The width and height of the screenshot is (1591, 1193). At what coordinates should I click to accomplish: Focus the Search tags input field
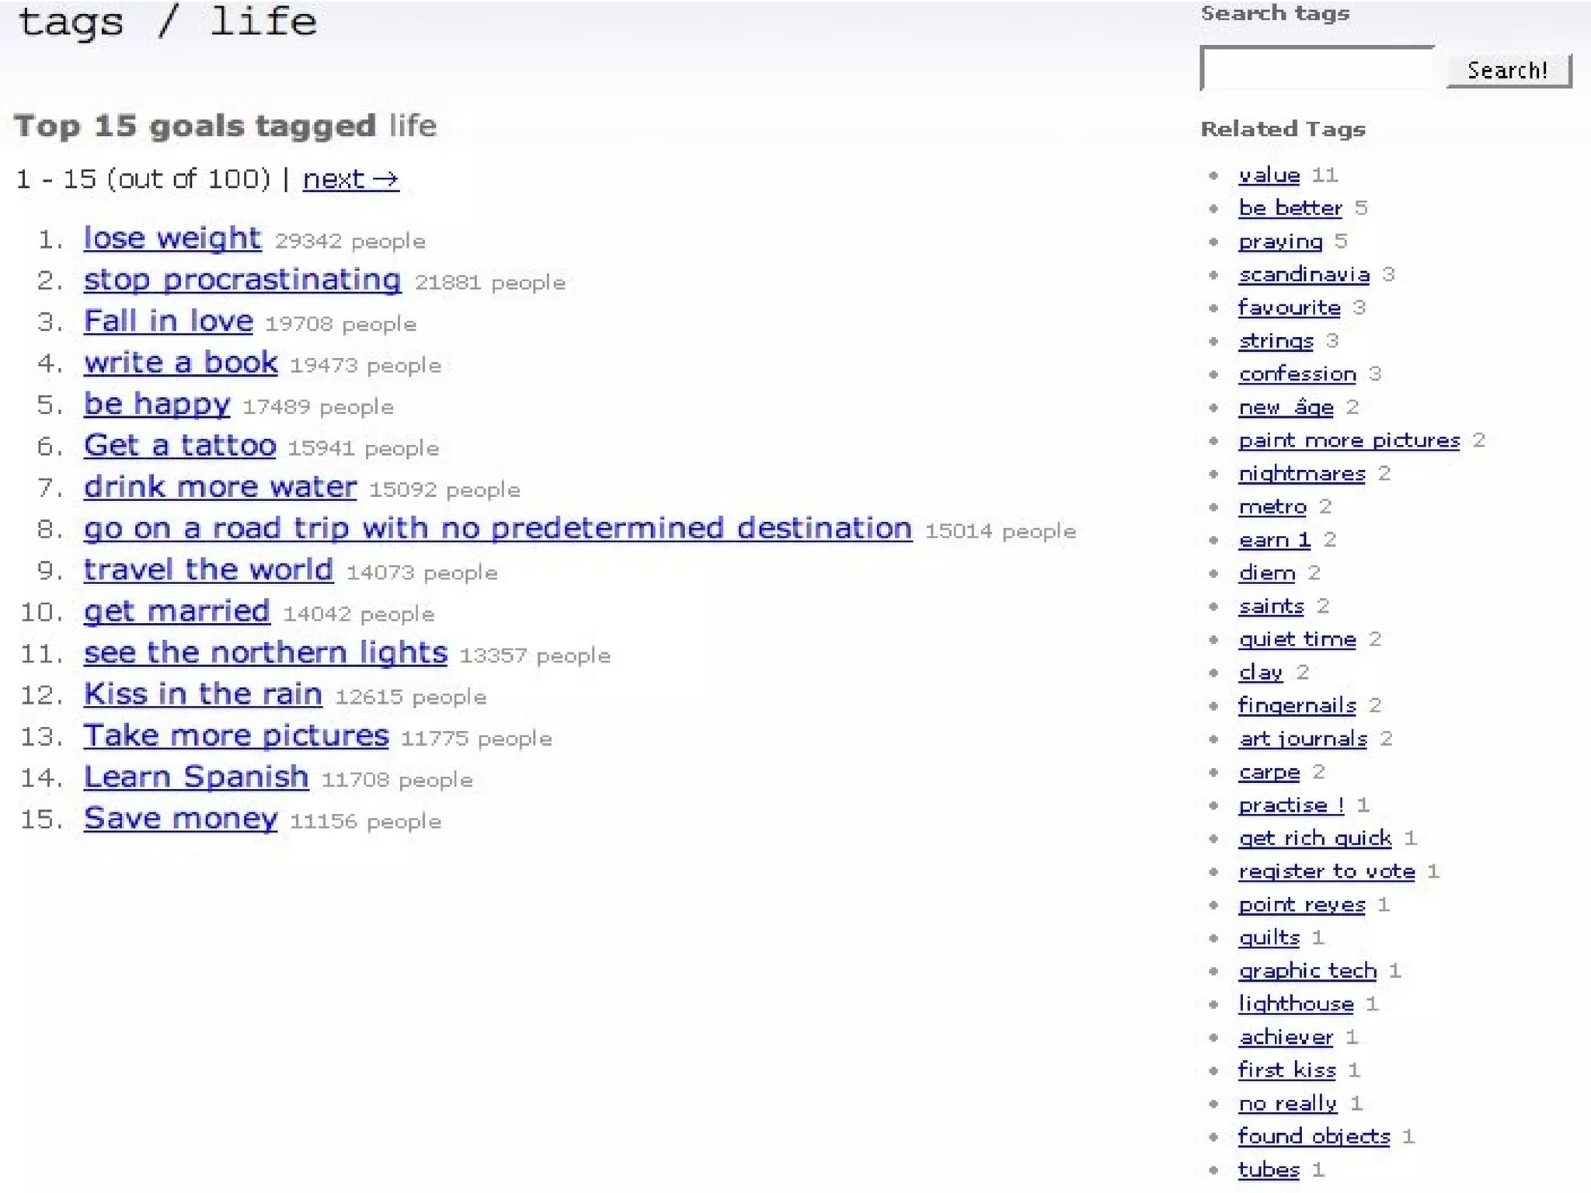1317,69
